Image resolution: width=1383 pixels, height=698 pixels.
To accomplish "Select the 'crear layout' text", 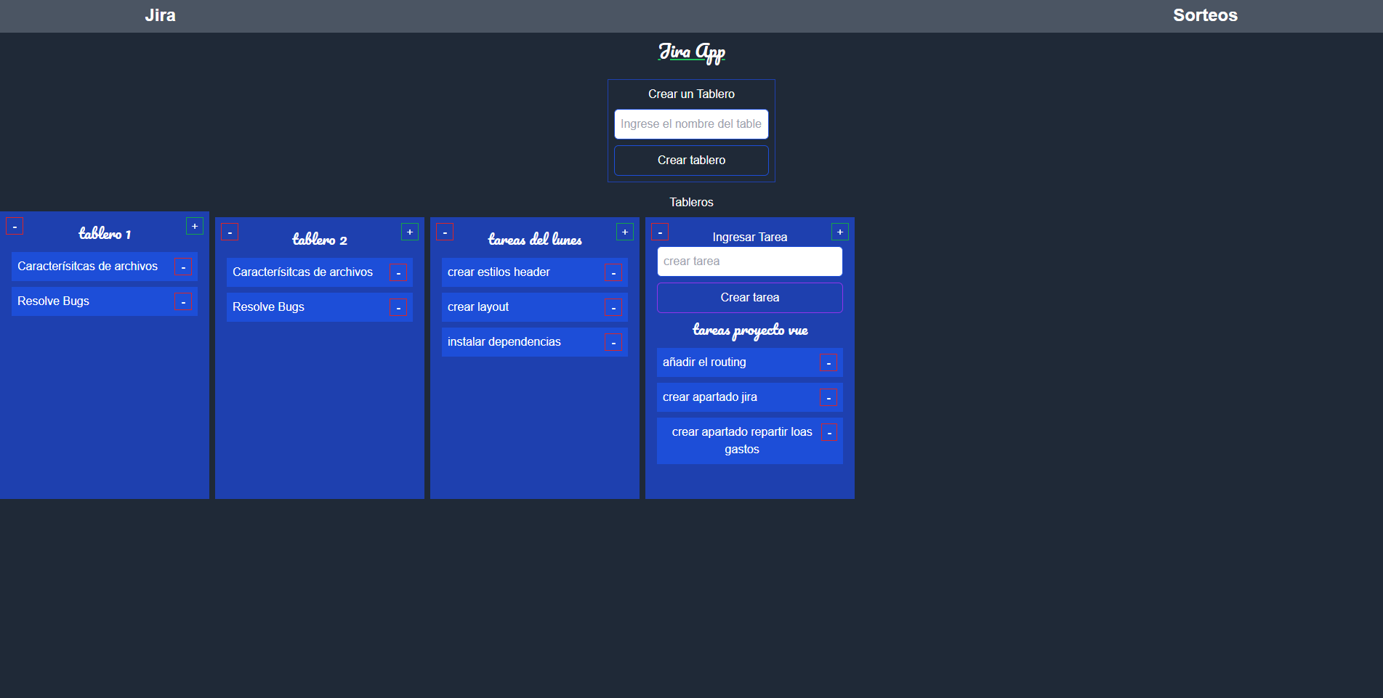I will coord(478,307).
